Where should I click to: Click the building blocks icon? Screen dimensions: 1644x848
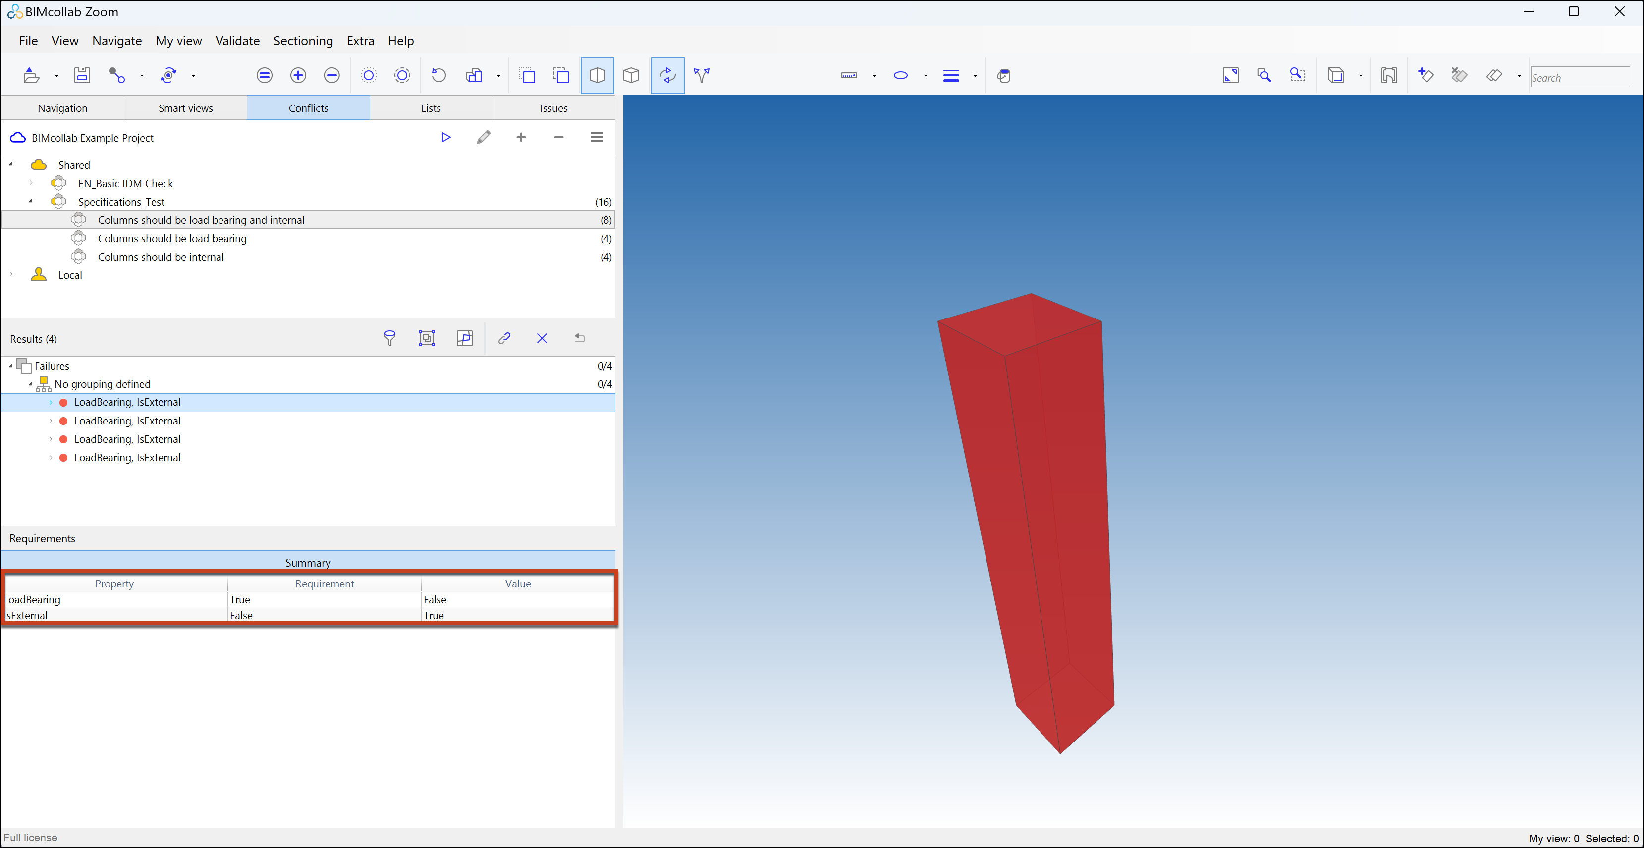pos(474,75)
